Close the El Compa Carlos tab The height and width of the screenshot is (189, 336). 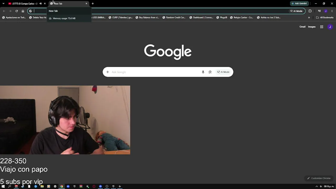45,4
